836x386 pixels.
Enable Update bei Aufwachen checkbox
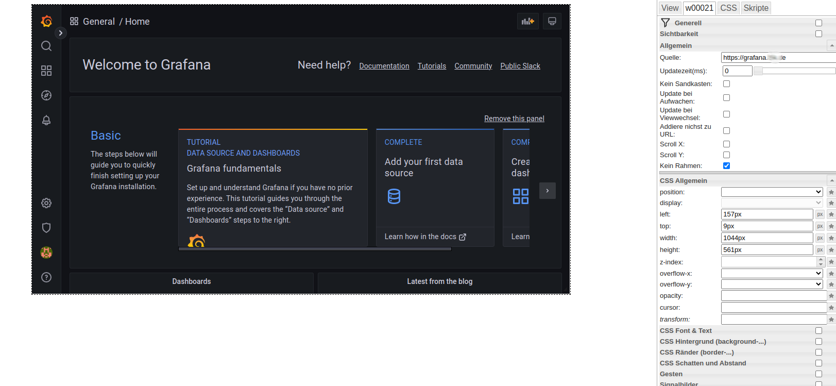coord(726,97)
